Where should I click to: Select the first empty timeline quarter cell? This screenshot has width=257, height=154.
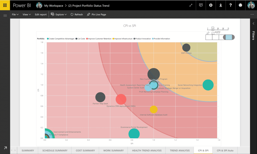click(209, 37)
